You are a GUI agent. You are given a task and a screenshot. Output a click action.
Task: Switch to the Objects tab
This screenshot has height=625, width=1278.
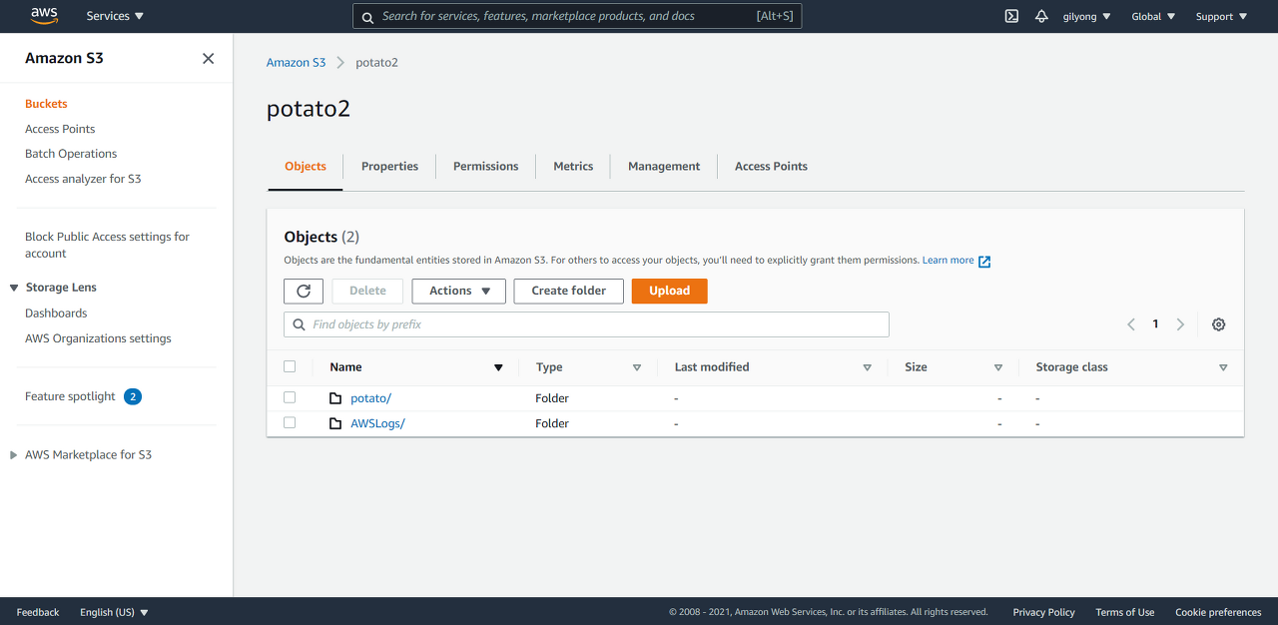click(x=306, y=167)
